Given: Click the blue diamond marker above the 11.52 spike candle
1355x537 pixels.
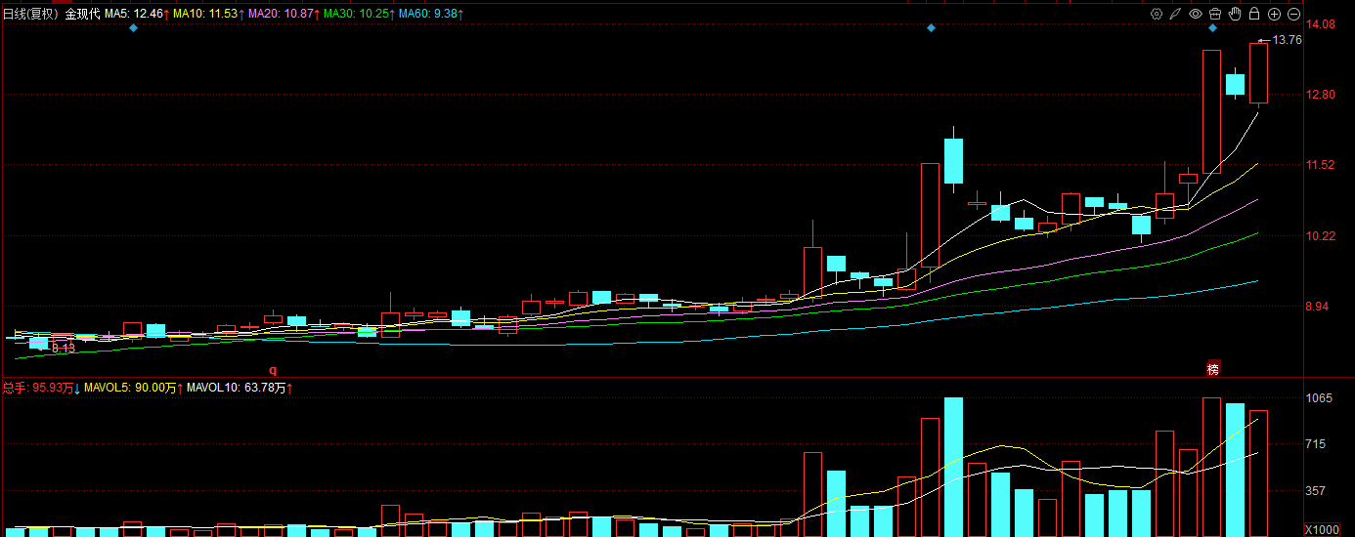Looking at the screenshot, I should click(x=931, y=28).
